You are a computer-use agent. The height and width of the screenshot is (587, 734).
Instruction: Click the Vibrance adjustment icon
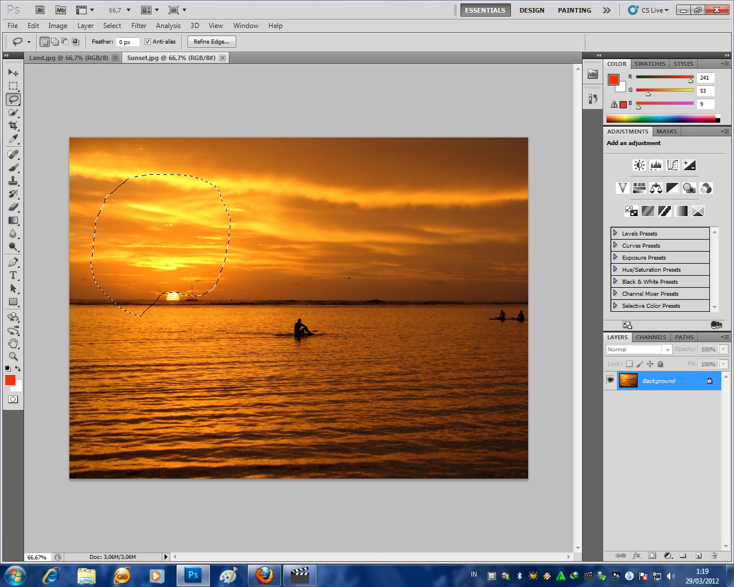coord(622,188)
